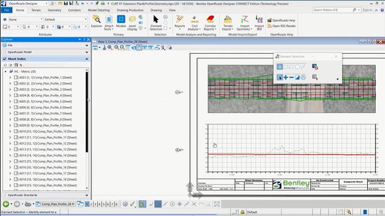Open OpenRoads Help link
Viewport: 385px width, 216px height.
[x=282, y=20]
